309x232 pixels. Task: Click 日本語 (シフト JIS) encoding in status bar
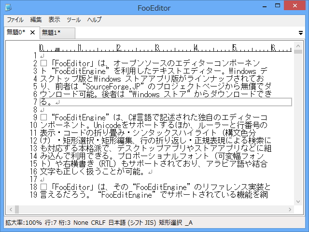tap(132, 223)
